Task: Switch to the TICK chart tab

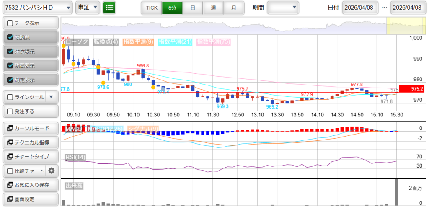Action: (x=151, y=8)
